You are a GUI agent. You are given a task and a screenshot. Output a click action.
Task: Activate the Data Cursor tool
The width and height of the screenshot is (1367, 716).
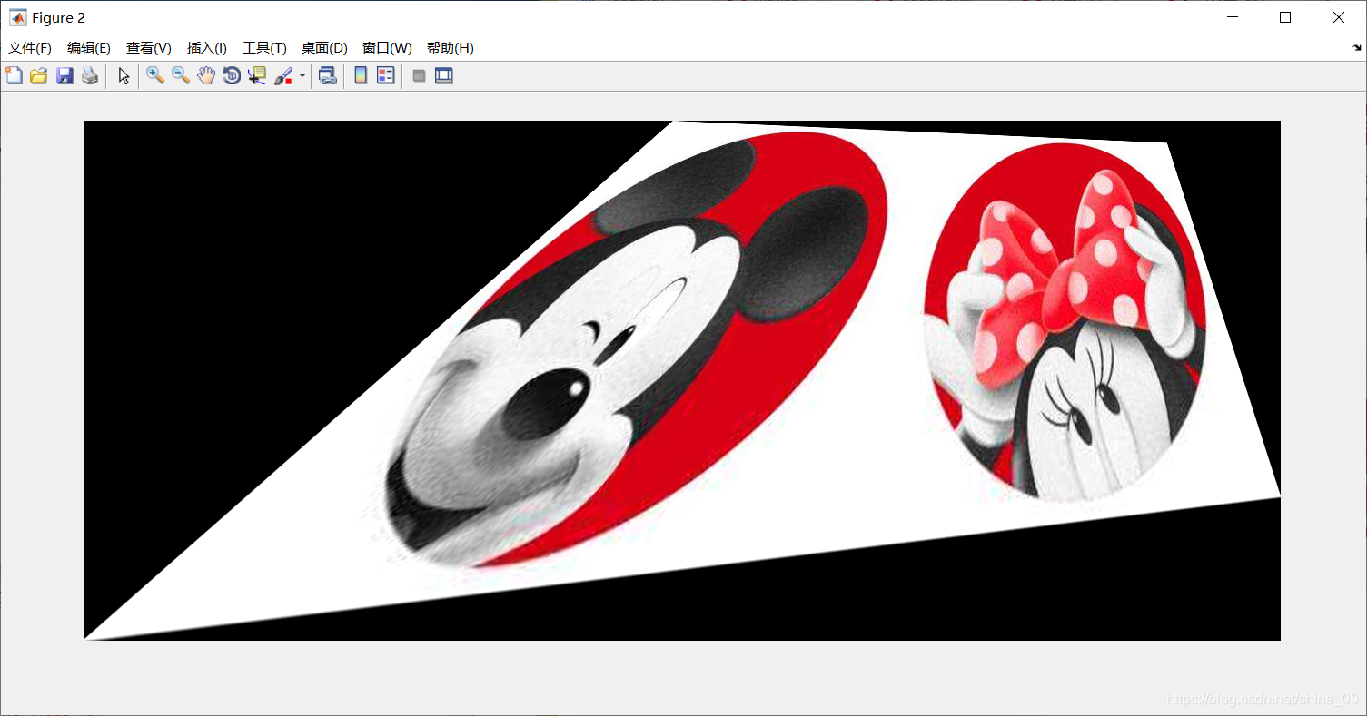[x=257, y=76]
